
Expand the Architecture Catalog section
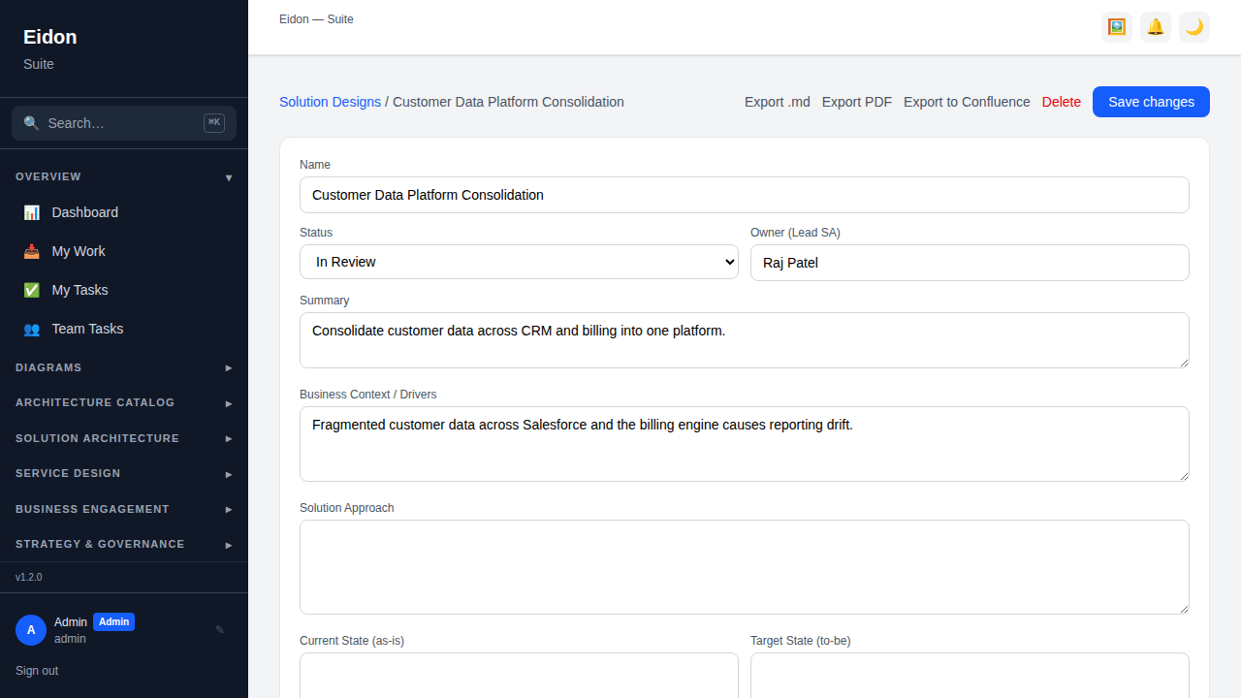[124, 402]
